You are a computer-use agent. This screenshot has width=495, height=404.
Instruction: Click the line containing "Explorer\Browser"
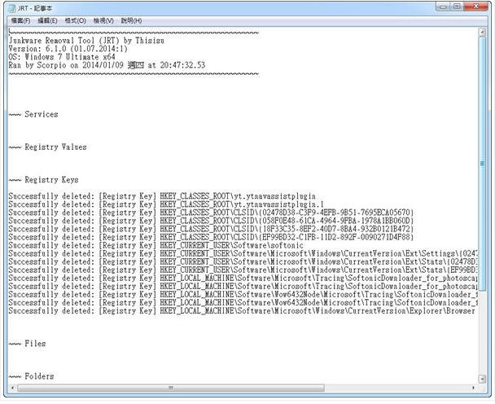pos(242,311)
